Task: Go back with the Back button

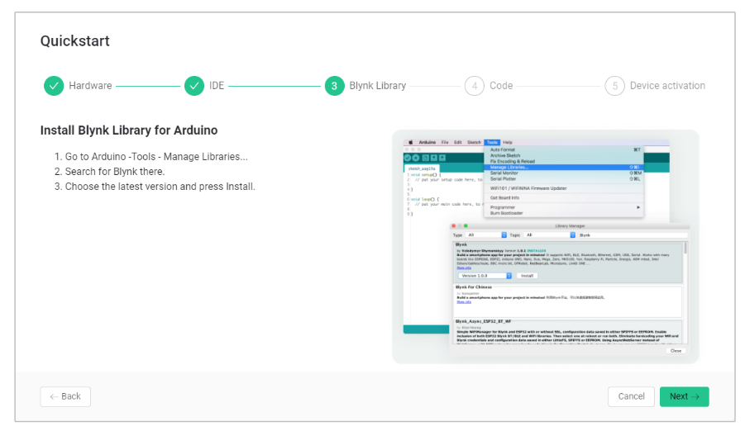Action: click(65, 396)
